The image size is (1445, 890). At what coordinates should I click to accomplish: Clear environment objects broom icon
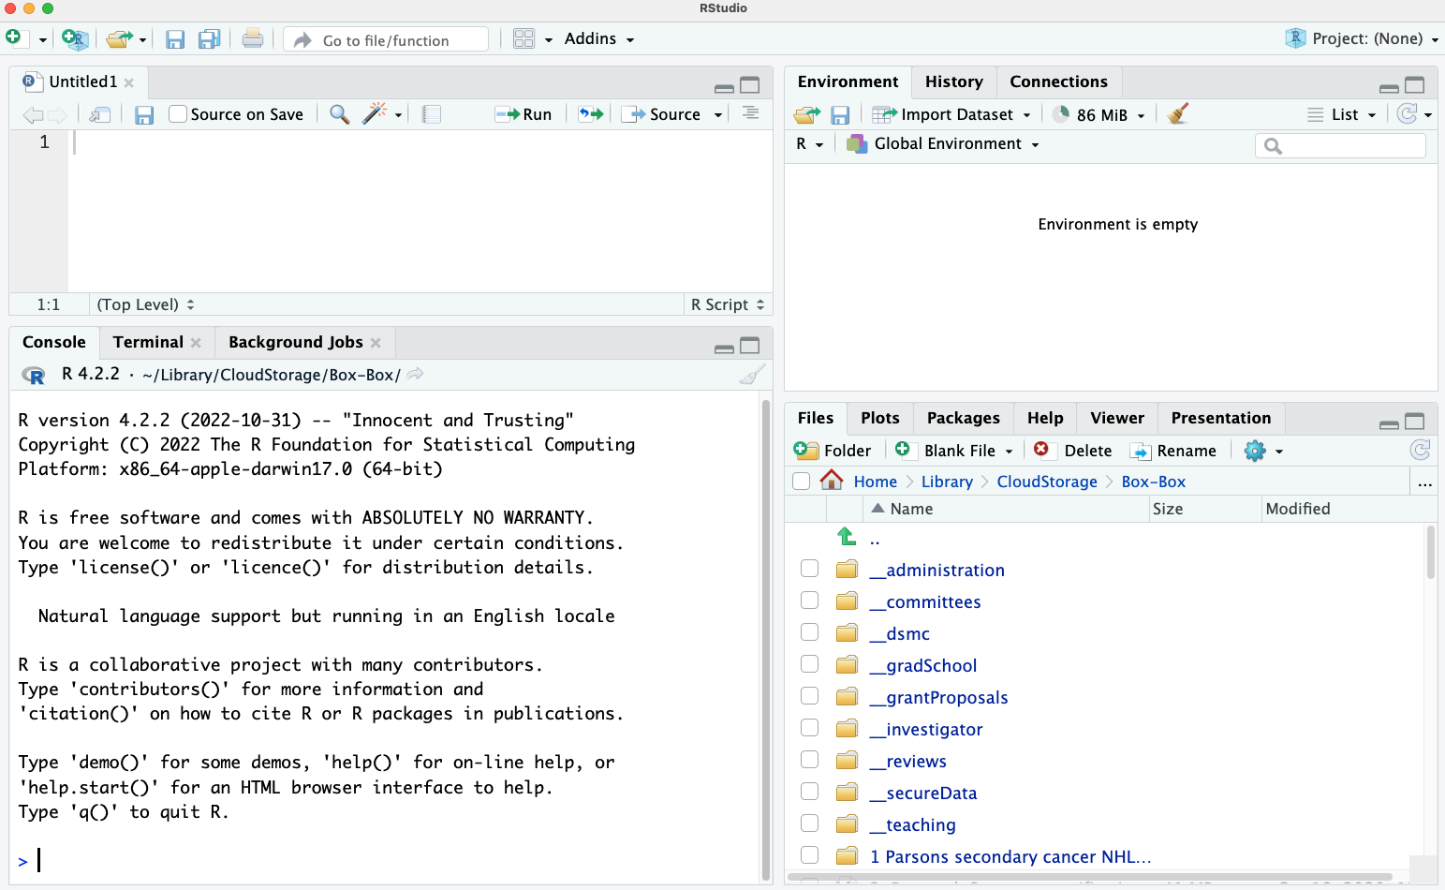coord(1178,113)
